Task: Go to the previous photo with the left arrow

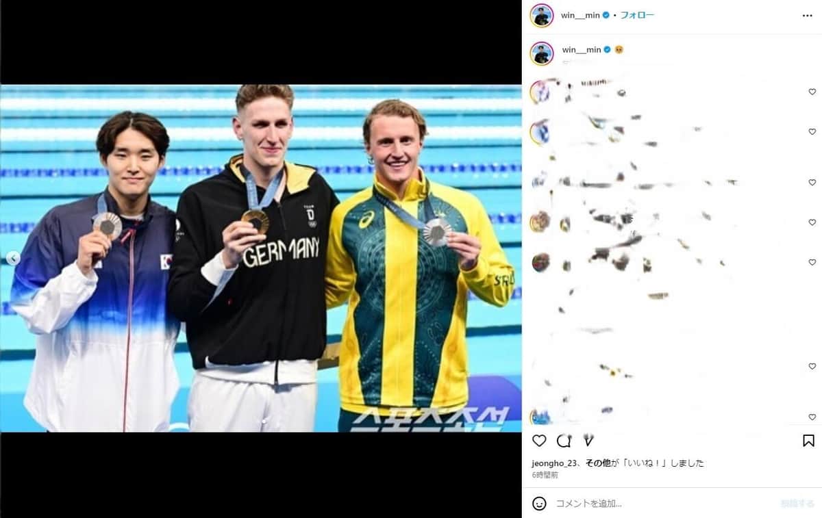Action: click(x=13, y=258)
